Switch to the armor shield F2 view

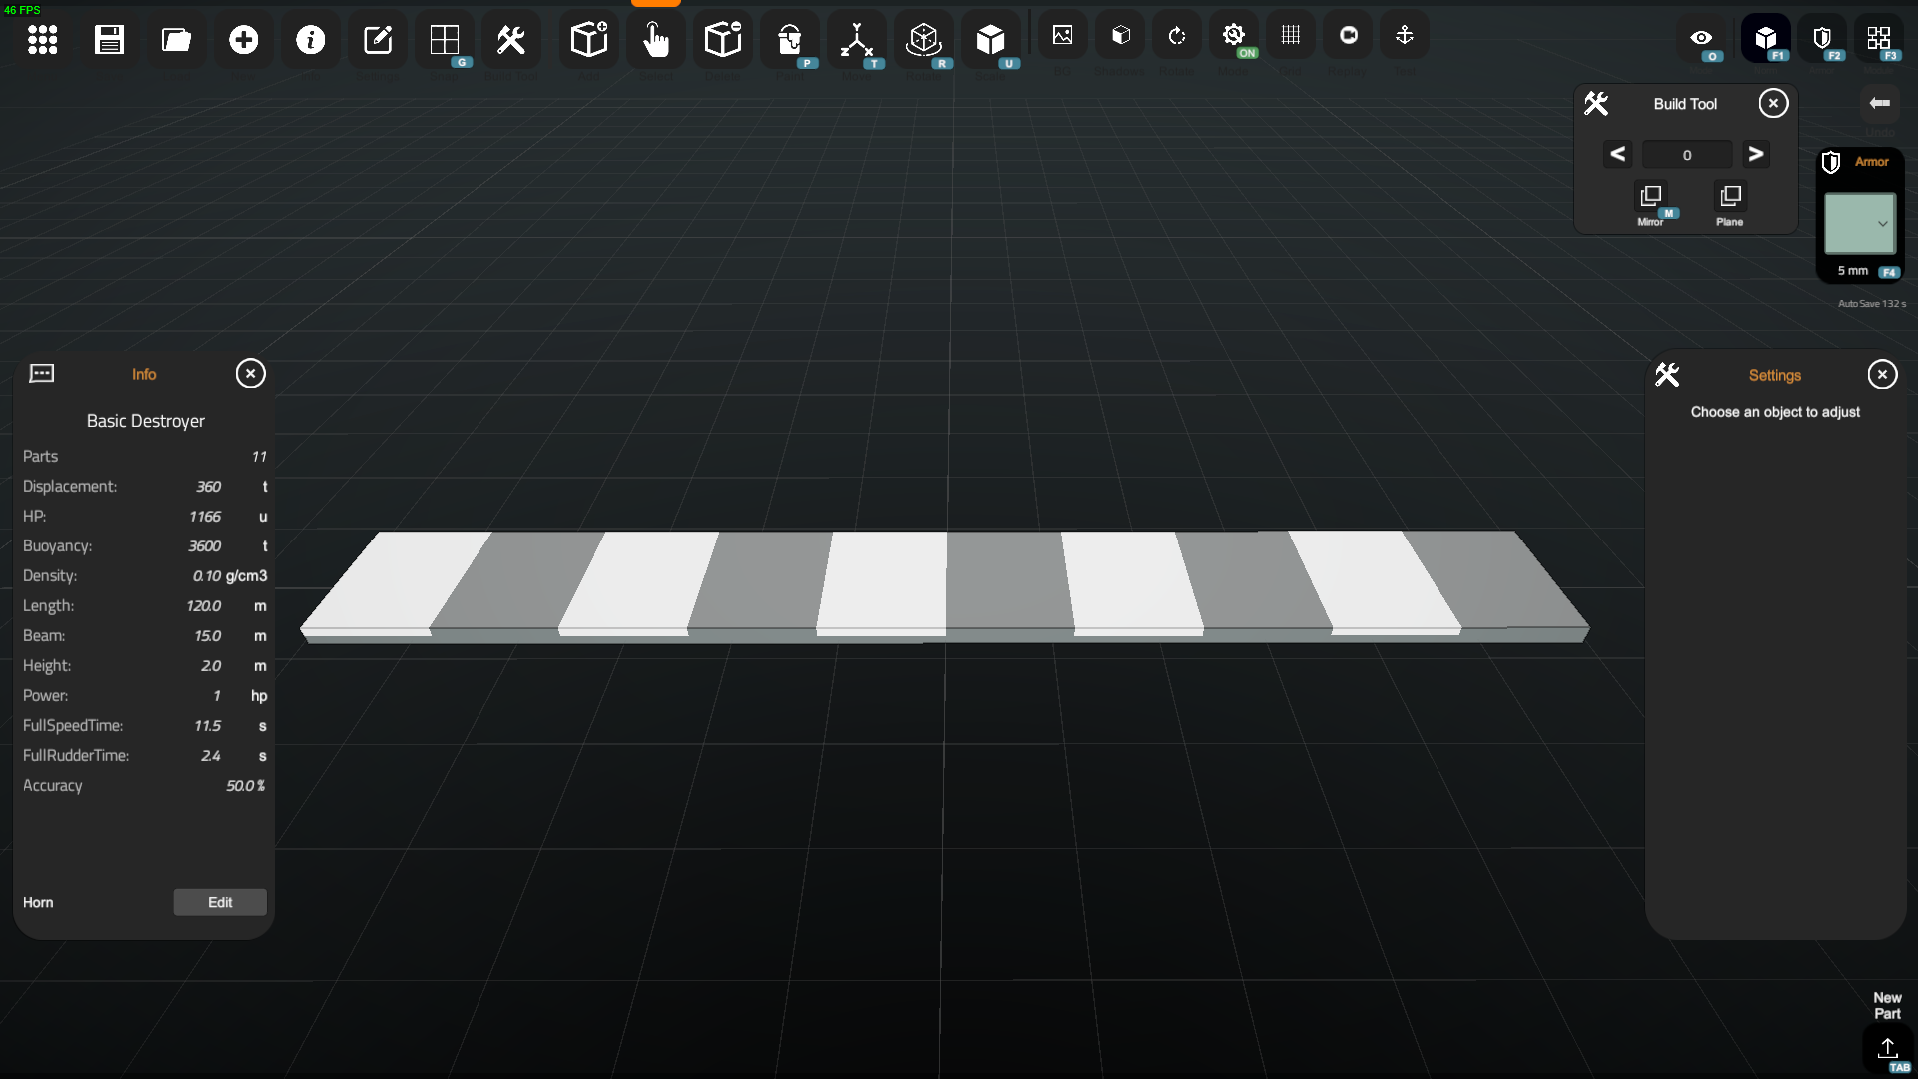[x=1822, y=38]
